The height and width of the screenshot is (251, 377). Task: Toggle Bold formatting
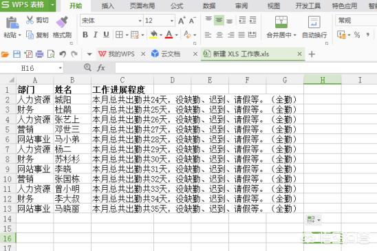pyautogui.click(x=85, y=35)
